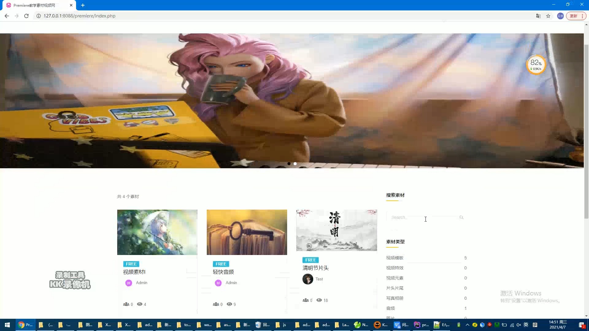Open the 清明节片头 thumbnail
This screenshot has width=589, height=331.
[x=337, y=230]
